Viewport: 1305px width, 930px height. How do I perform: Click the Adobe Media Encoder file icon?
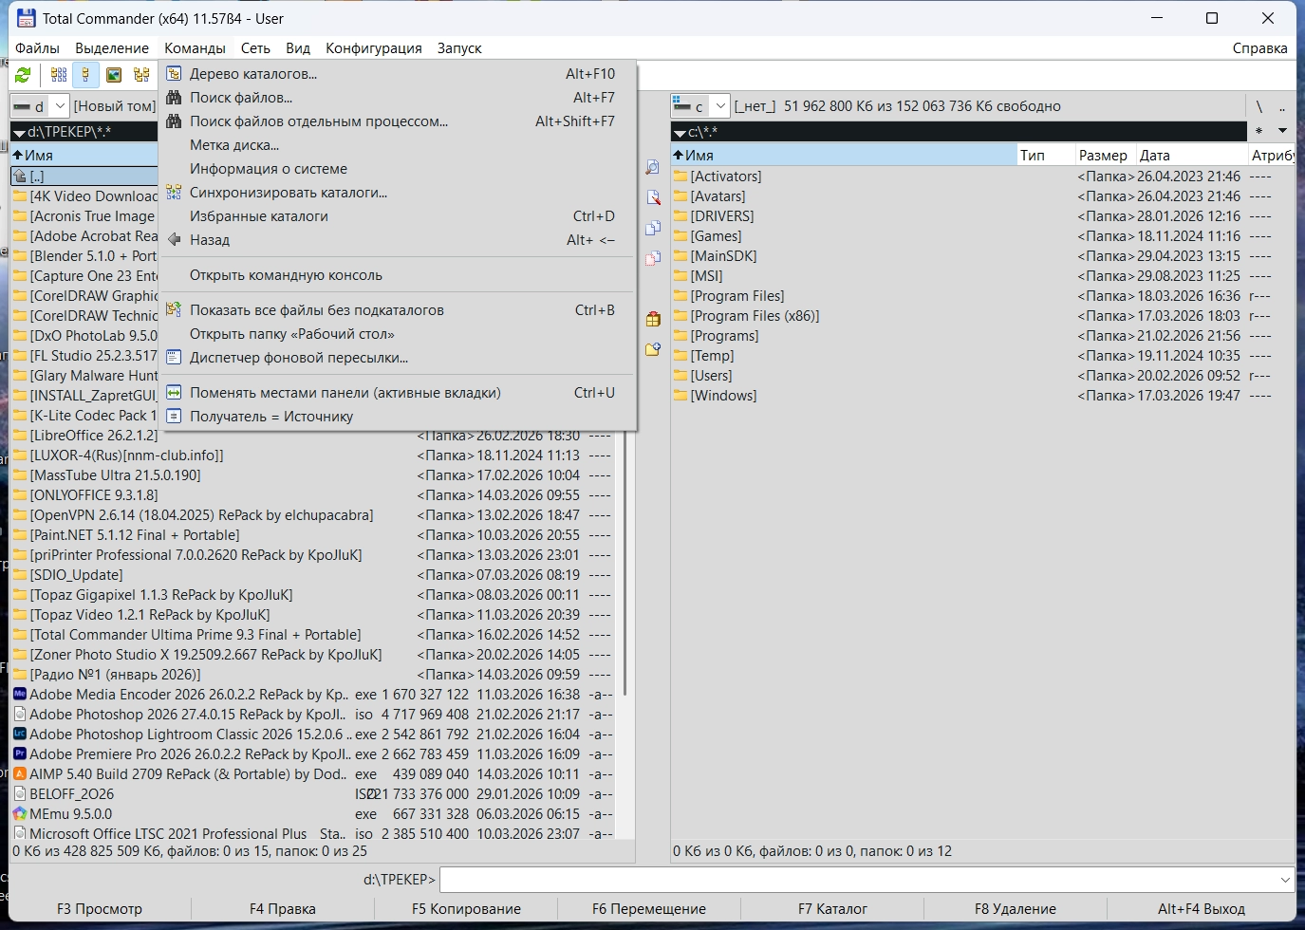click(20, 694)
